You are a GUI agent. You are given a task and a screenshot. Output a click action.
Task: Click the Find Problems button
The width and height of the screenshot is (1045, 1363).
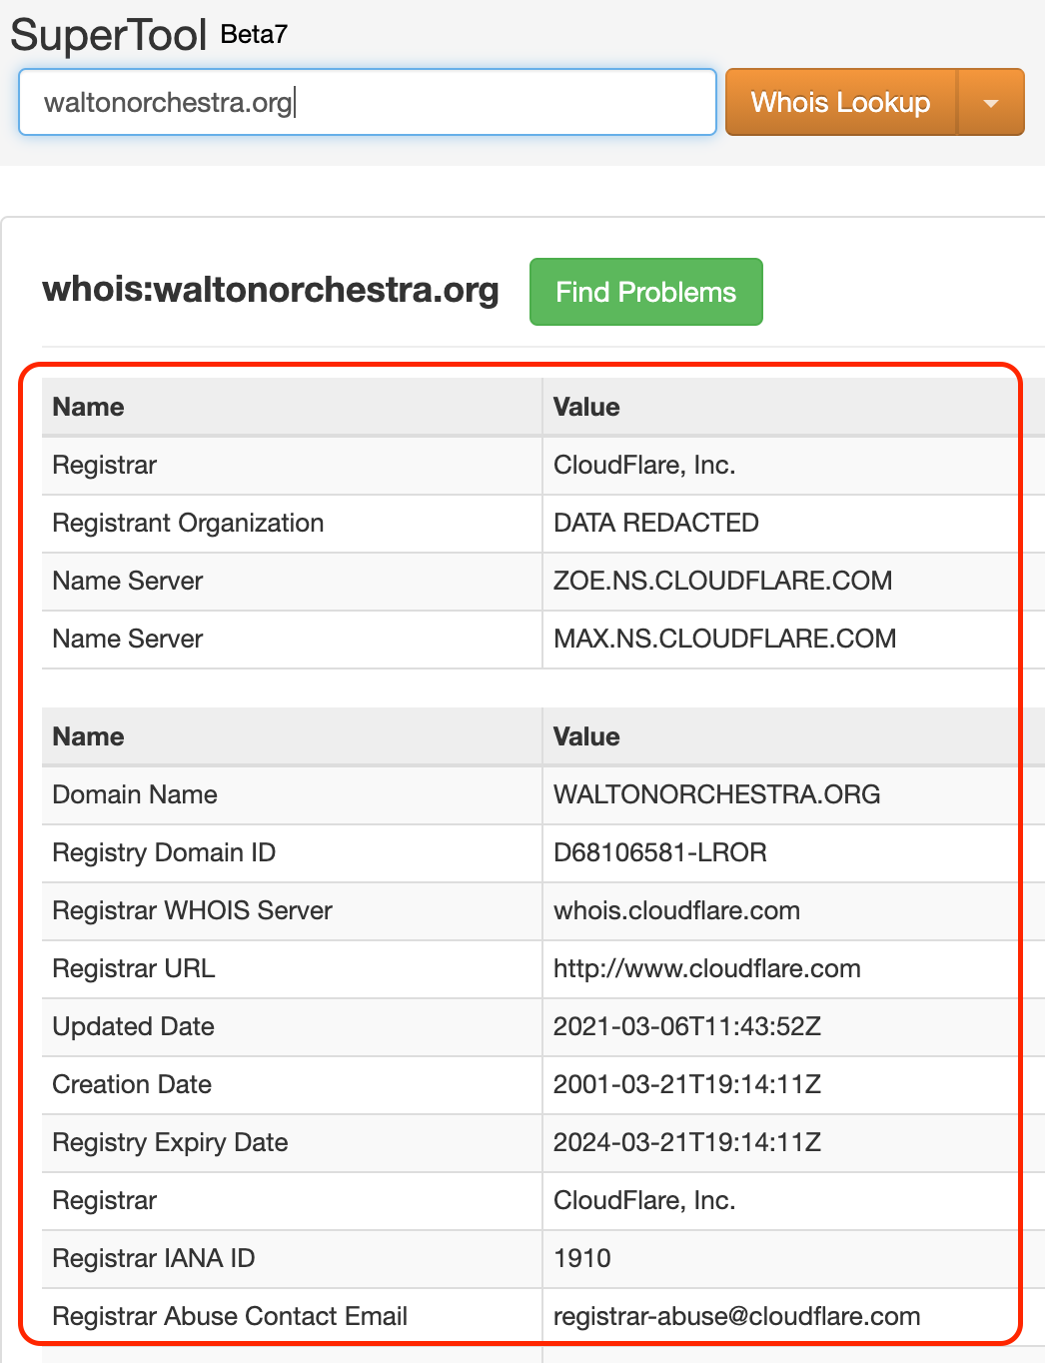click(x=645, y=292)
